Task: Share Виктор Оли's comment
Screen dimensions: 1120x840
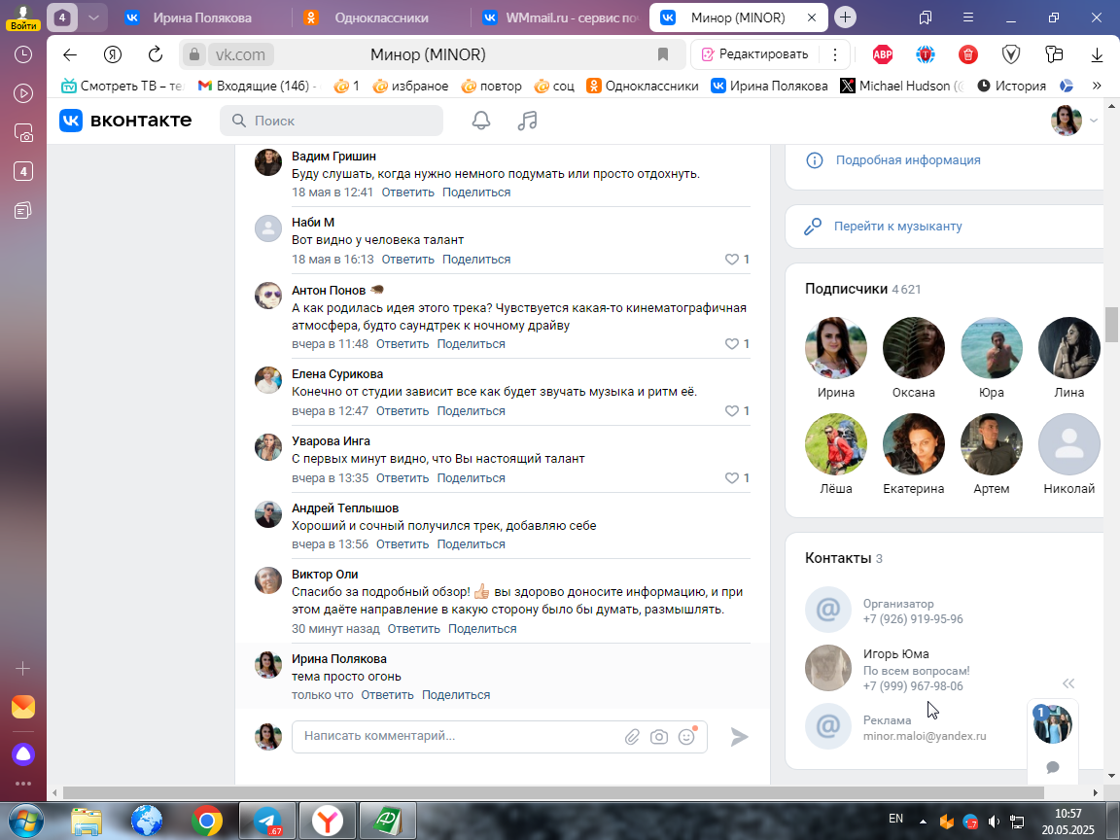Action: pos(482,629)
